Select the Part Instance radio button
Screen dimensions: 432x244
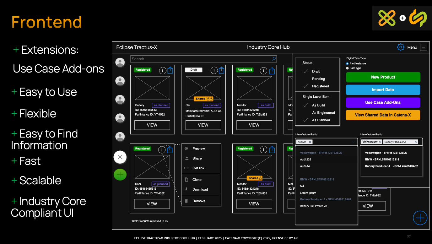(347, 63)
